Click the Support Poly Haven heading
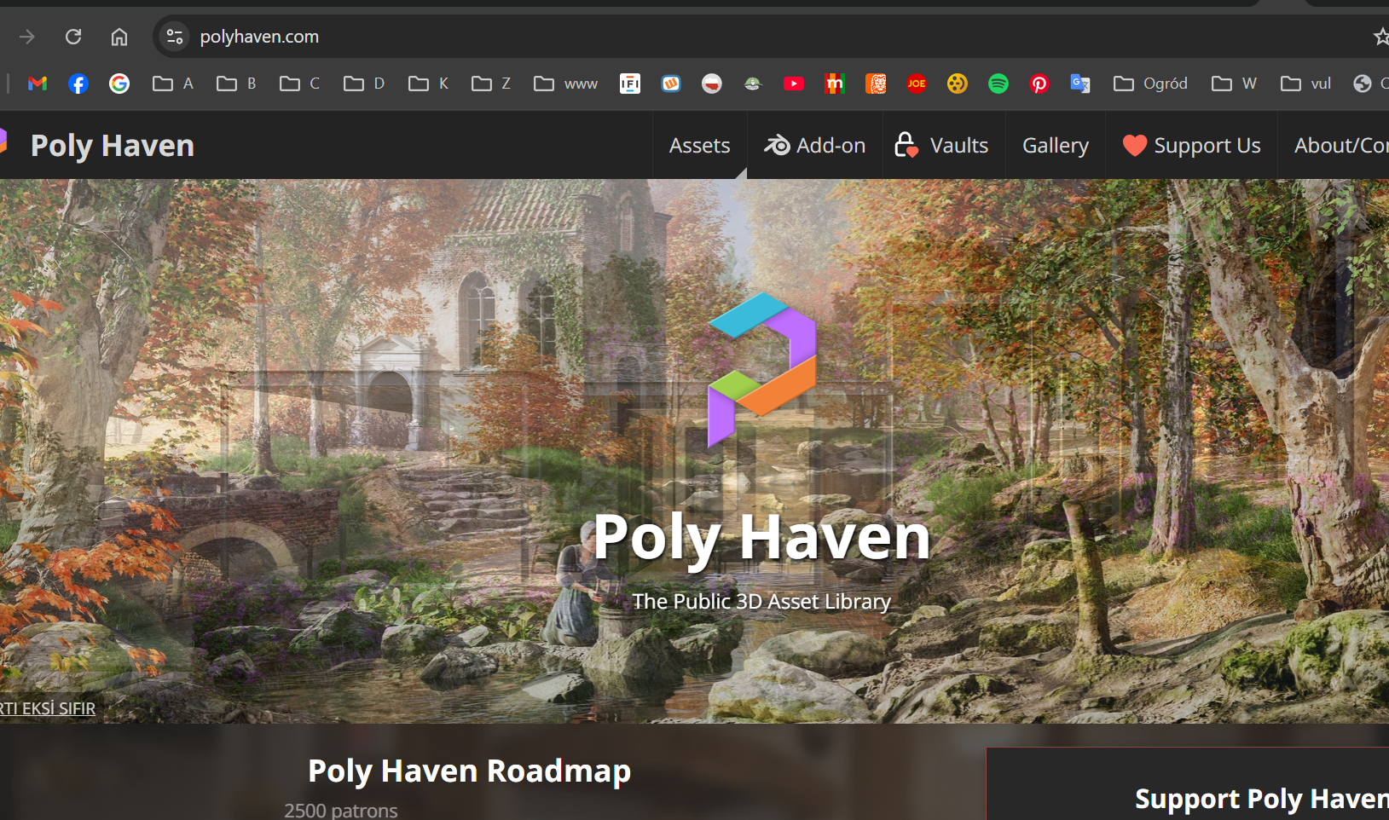Screen dimensions: 1389x820 tap(1262, 799)
